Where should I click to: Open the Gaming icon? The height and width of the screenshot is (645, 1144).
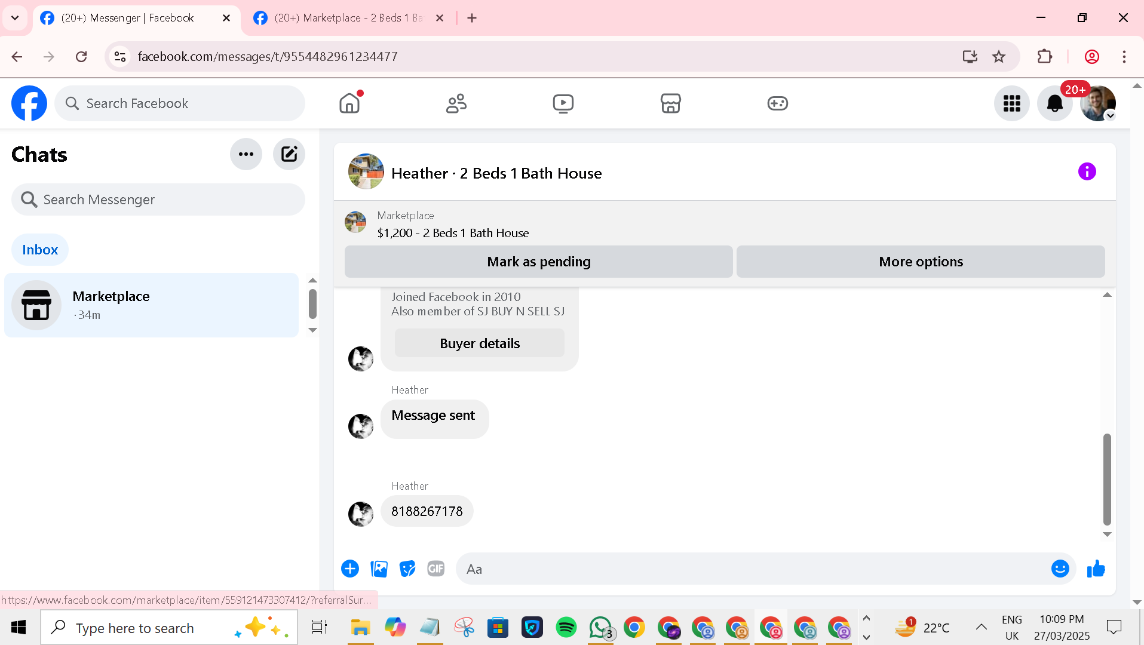pos(777,103)
